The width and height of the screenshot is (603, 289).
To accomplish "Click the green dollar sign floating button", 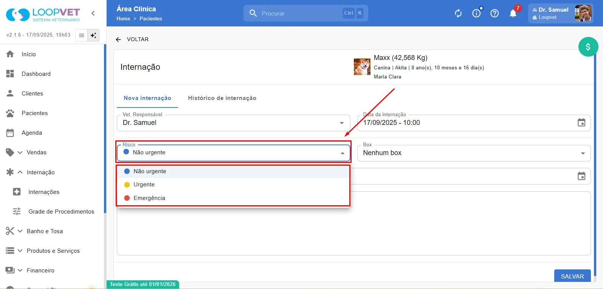I will pos(588,47).
